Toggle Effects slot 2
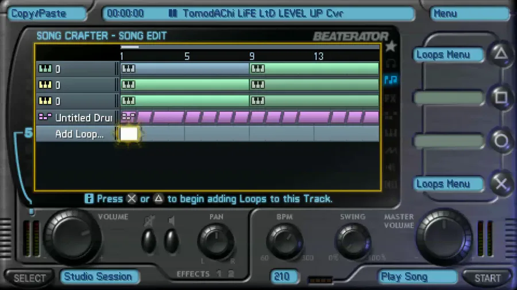 [x=231, y=273]
